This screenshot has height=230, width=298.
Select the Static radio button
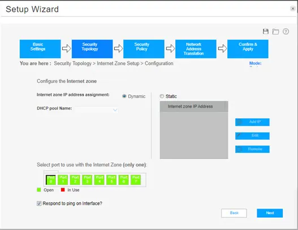pyautogui.click(x=162, y=96)
